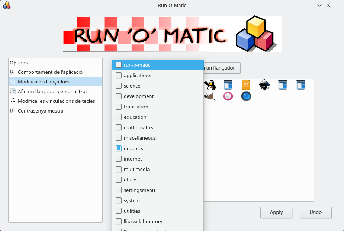Click the icon beside Modifica els llançadors
The image size is (344, 231).
tap(13, 82)
